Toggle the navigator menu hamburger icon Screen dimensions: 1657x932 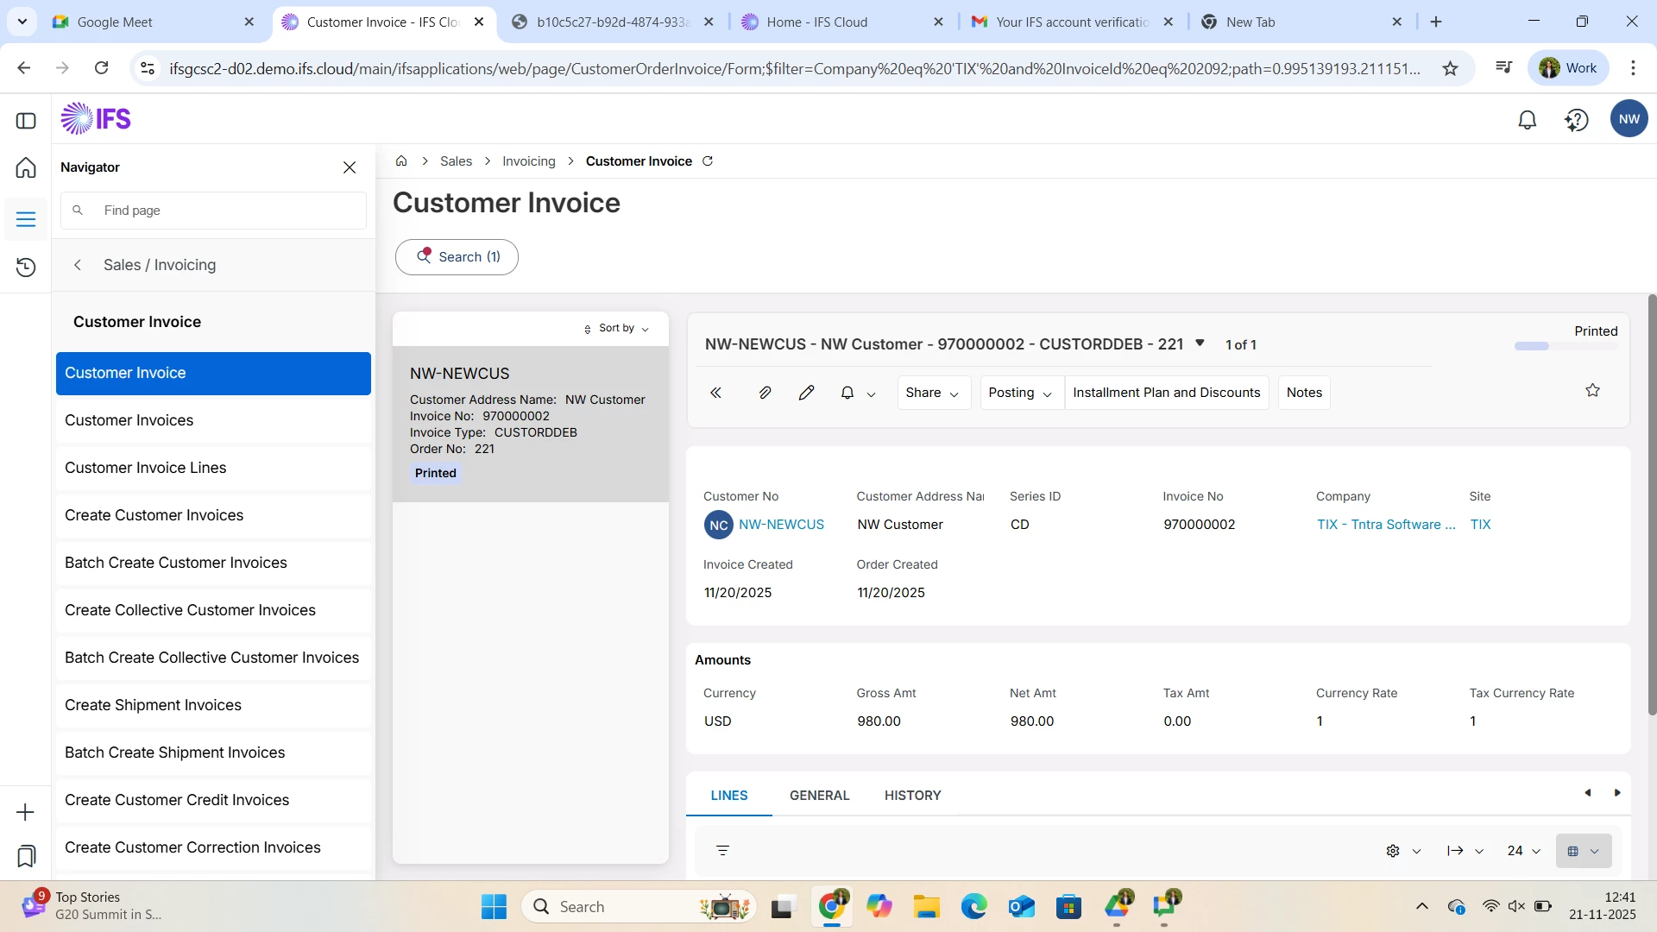[26, 219]
